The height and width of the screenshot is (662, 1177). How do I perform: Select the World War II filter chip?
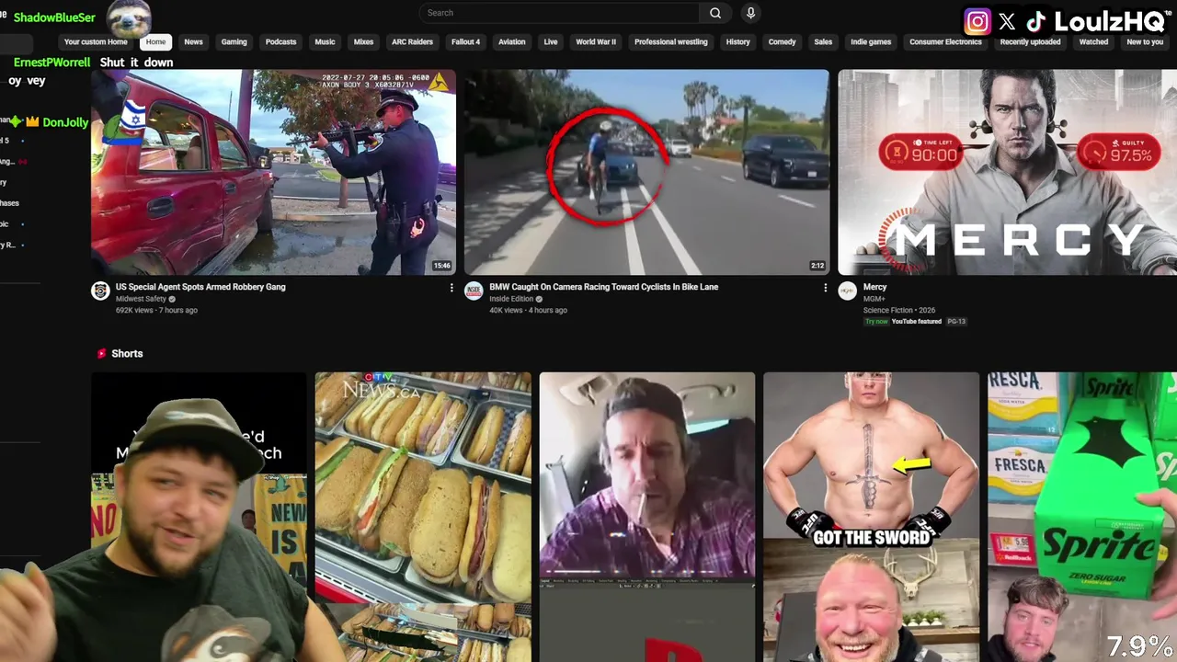(596, 42)
